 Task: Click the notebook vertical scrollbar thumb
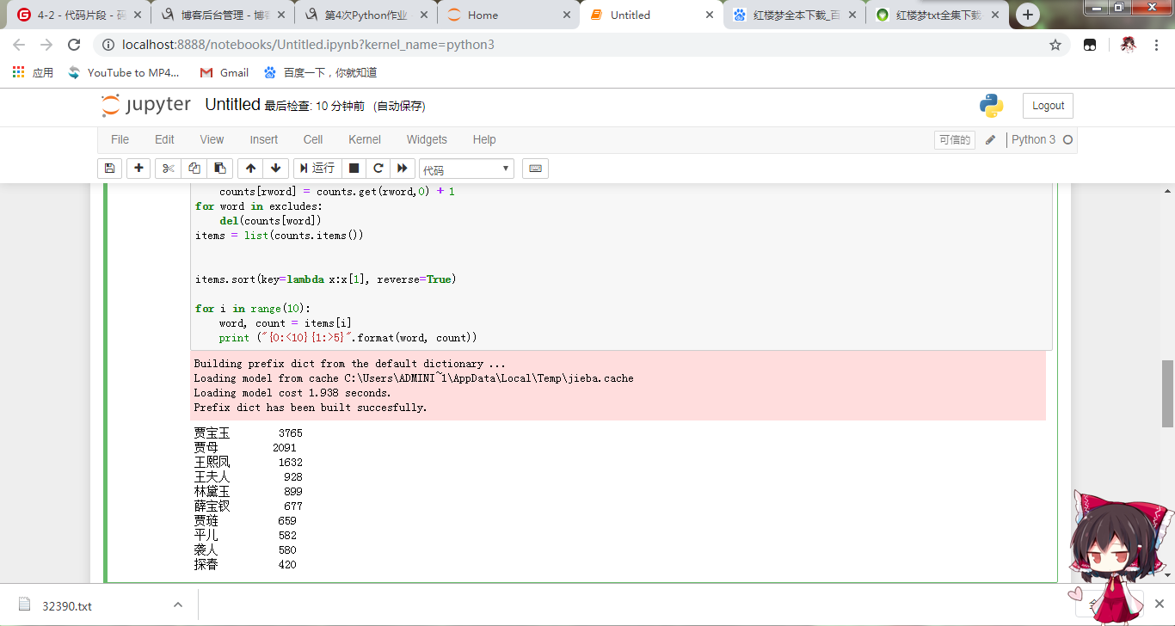click(1167, 394)
